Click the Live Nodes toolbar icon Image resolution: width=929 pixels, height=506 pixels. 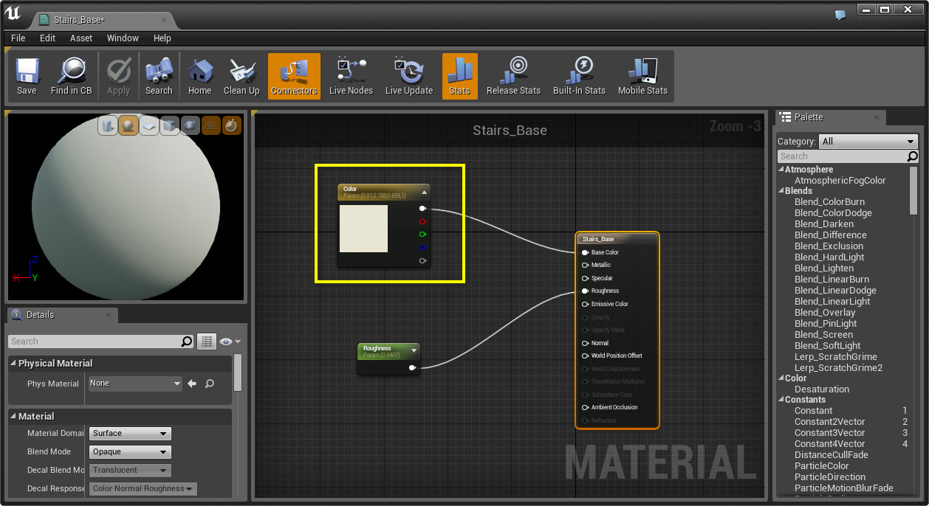click(x=351, y=74)
